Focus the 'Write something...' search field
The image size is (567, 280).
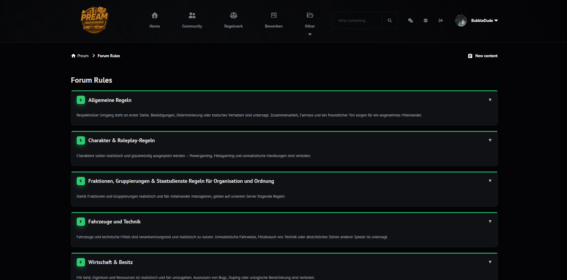tap(357, 20)
